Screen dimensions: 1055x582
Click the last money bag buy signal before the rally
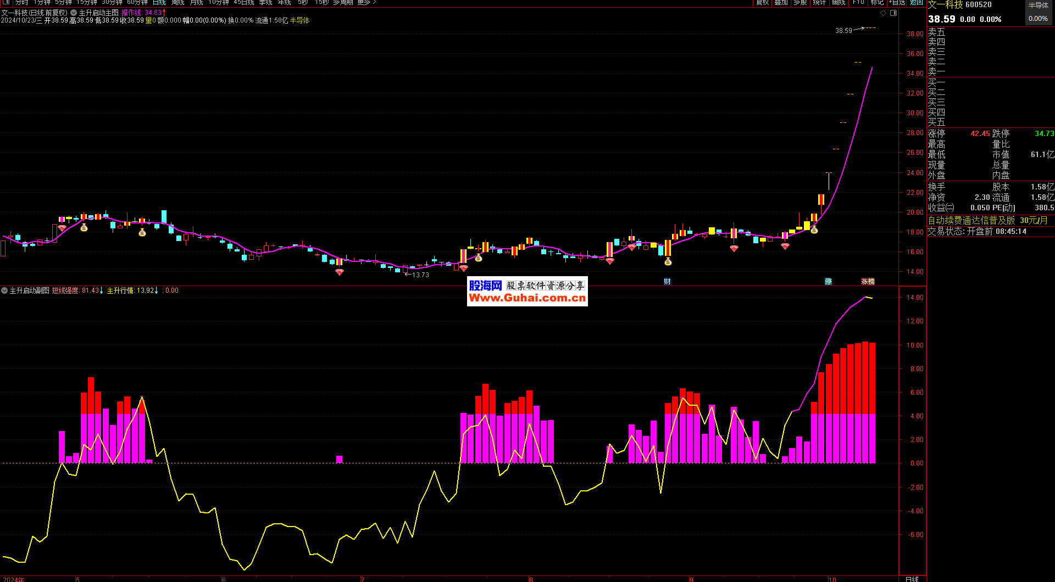click(x=814, y=230)
